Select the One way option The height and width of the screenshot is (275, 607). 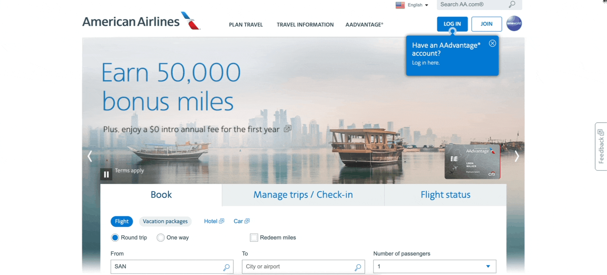[160, 238]
